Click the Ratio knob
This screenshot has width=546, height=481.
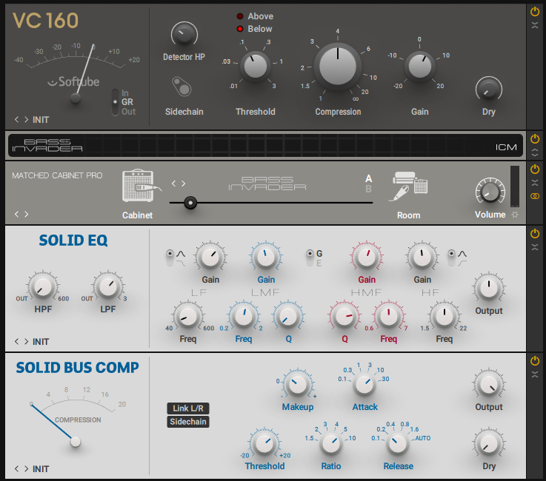pos(331,444)
